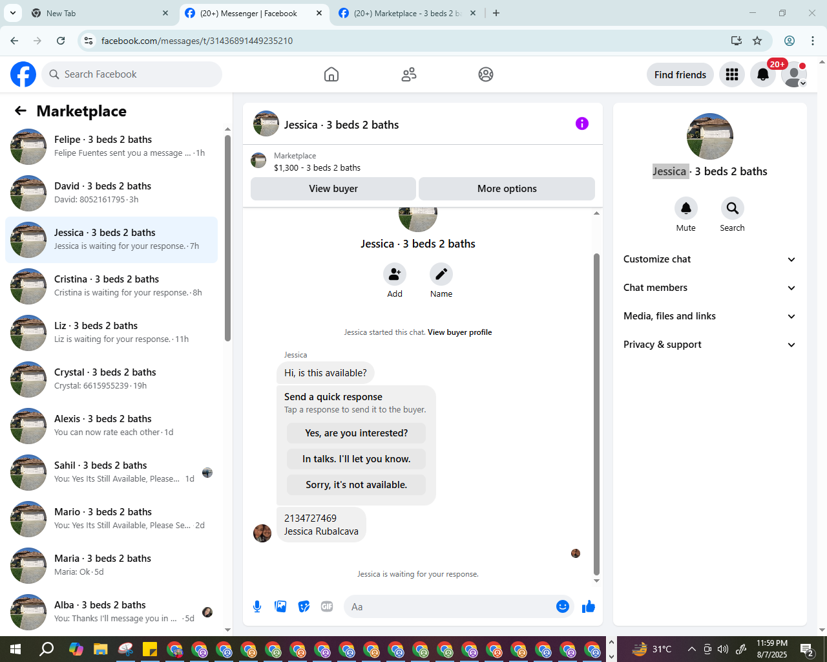Screen dimensions: 827x662
Task: Click the message input field Aa
Action: 450,606
